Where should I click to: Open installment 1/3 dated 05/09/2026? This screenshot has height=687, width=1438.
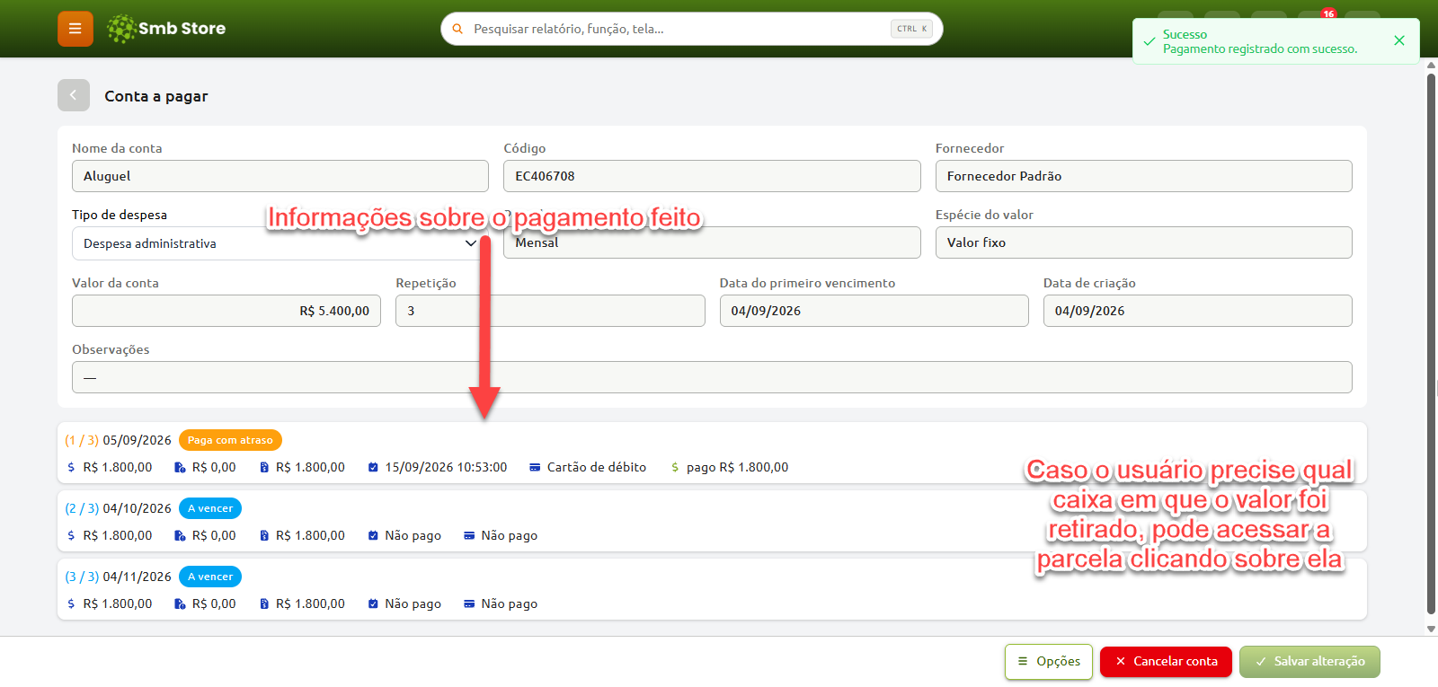(712, 453)
